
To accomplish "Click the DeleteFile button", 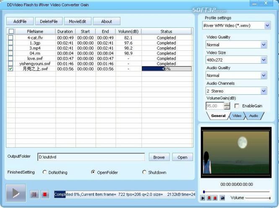I will coord(49,21).
